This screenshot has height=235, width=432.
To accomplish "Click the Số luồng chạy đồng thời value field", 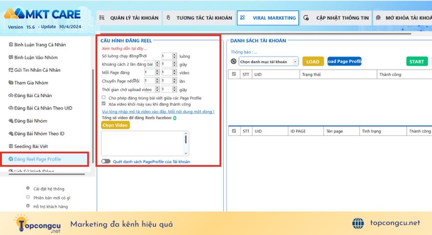I will tap(167, 56).
